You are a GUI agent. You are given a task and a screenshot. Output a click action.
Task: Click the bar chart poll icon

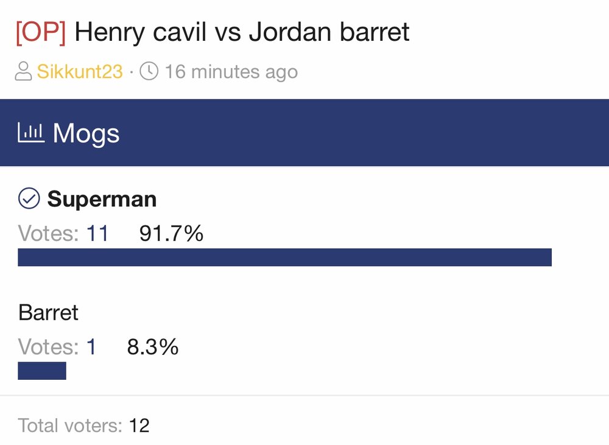[31, 132]
